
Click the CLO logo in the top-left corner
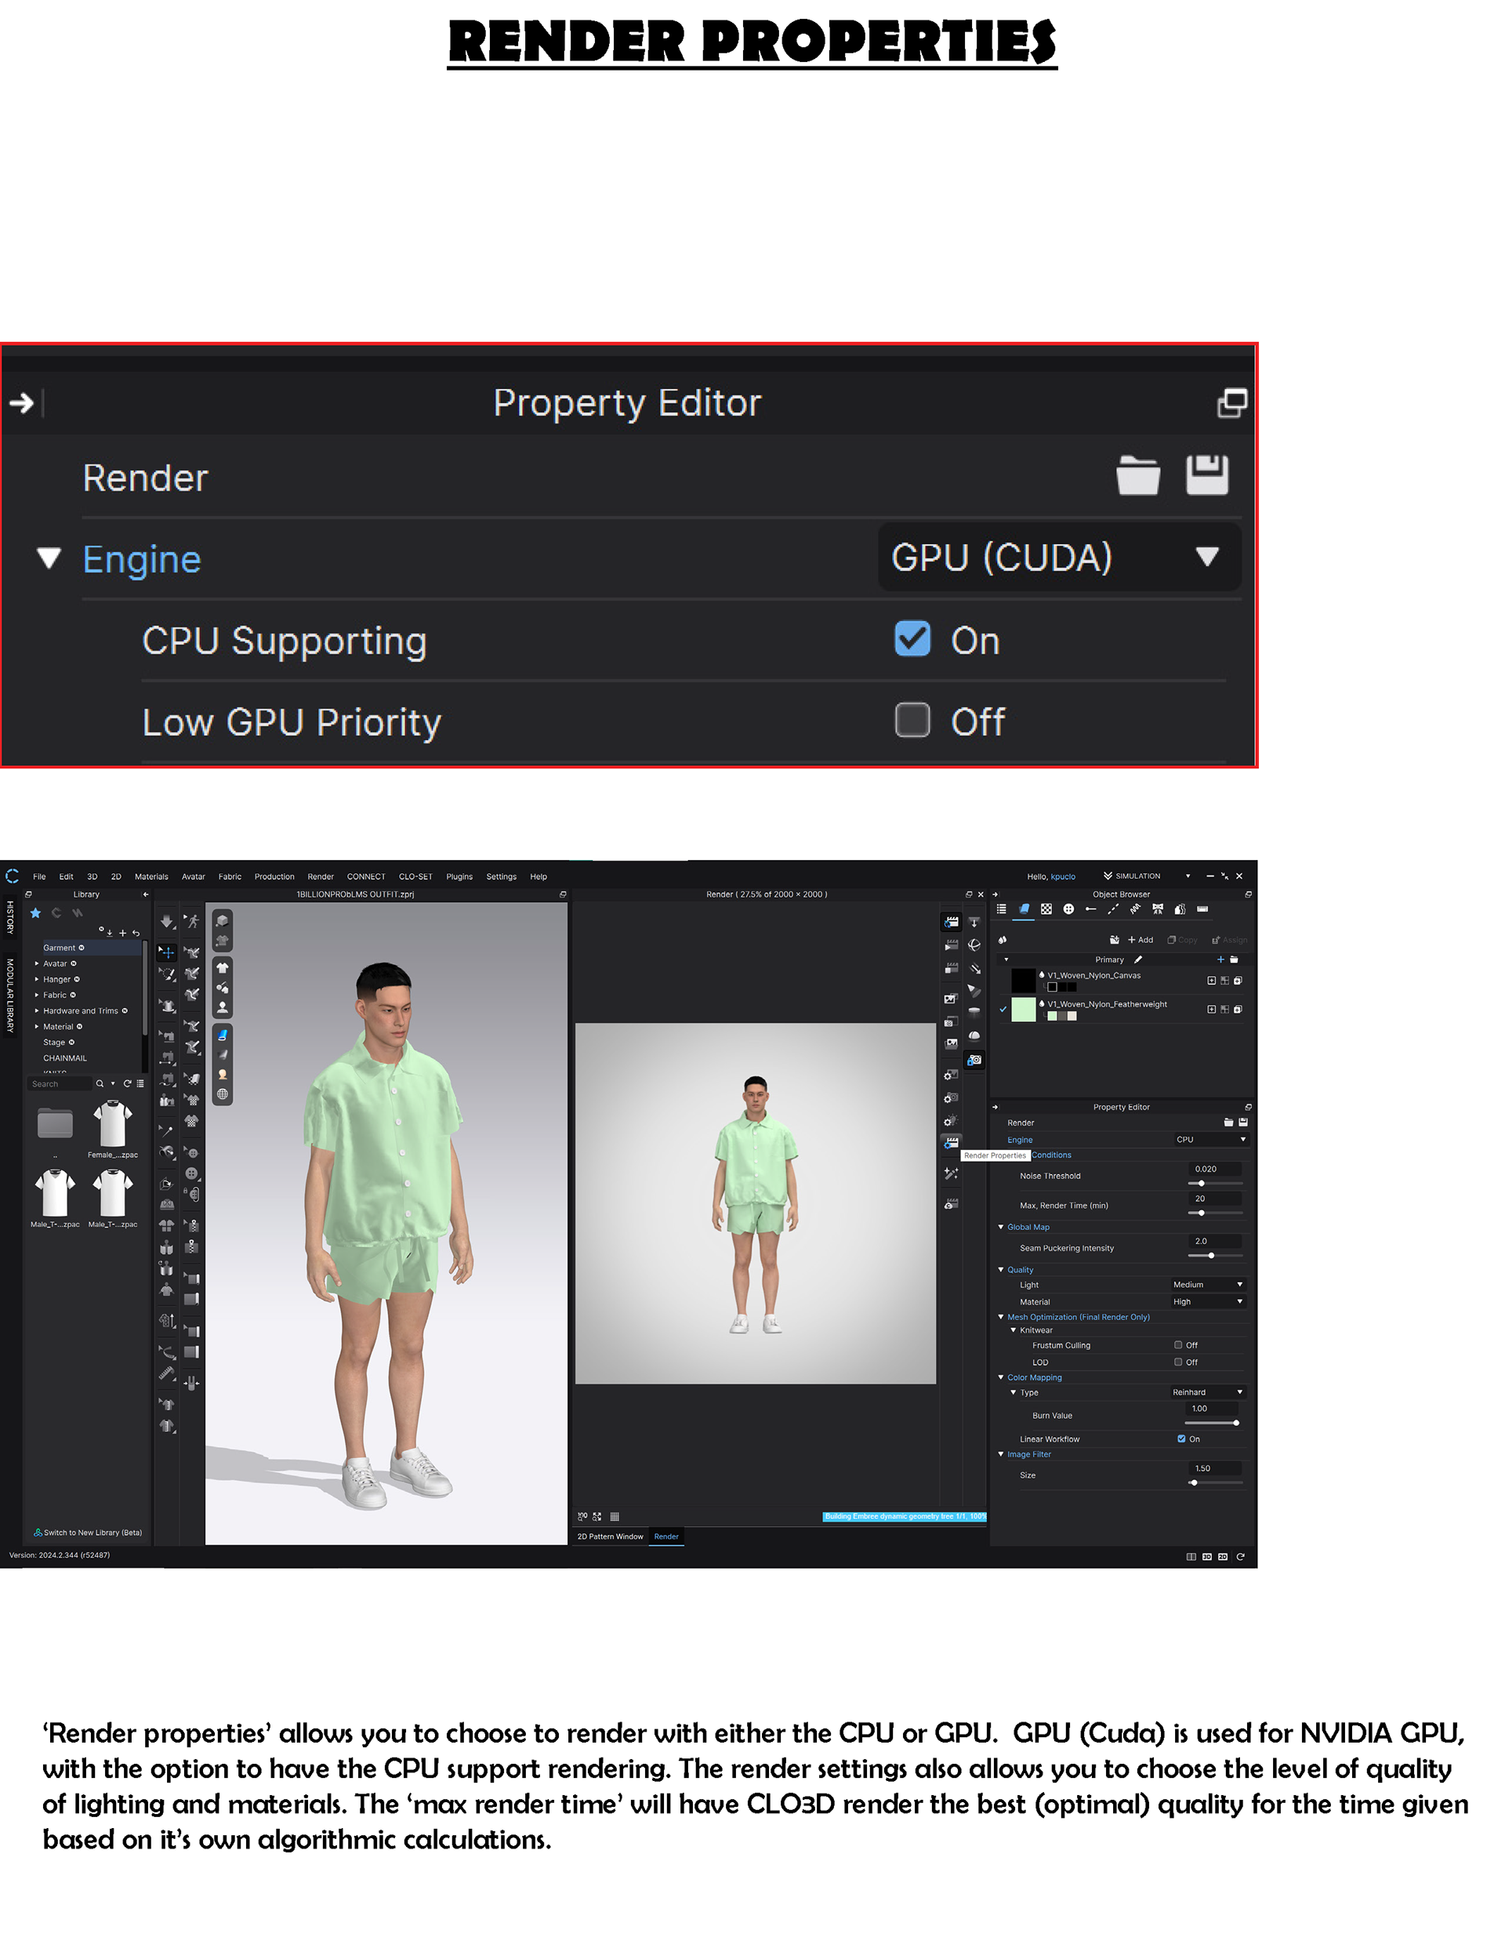pos(13,876)
